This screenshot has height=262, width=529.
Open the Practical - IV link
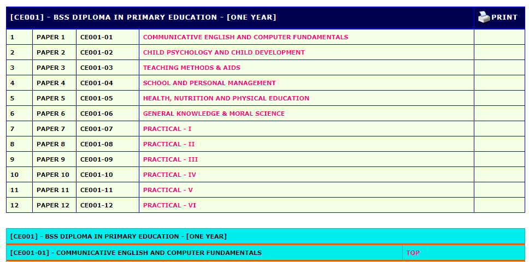coord(169,175)
